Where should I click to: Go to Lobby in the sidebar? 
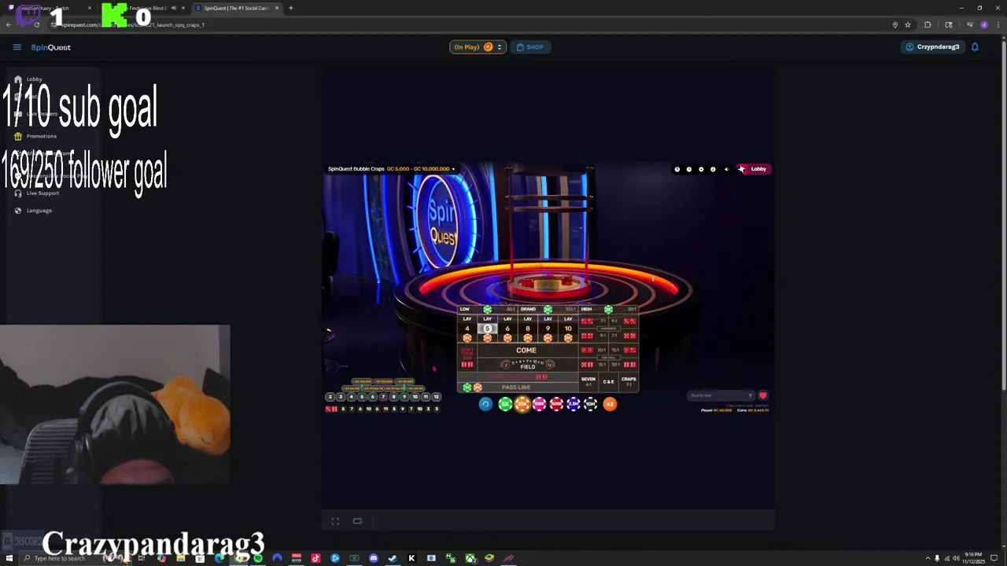click(28, 79)
